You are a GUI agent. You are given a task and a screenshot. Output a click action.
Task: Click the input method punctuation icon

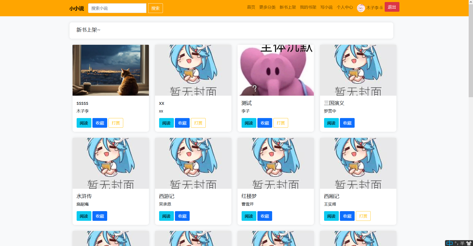pyautogui.click(x=456, y=243)
